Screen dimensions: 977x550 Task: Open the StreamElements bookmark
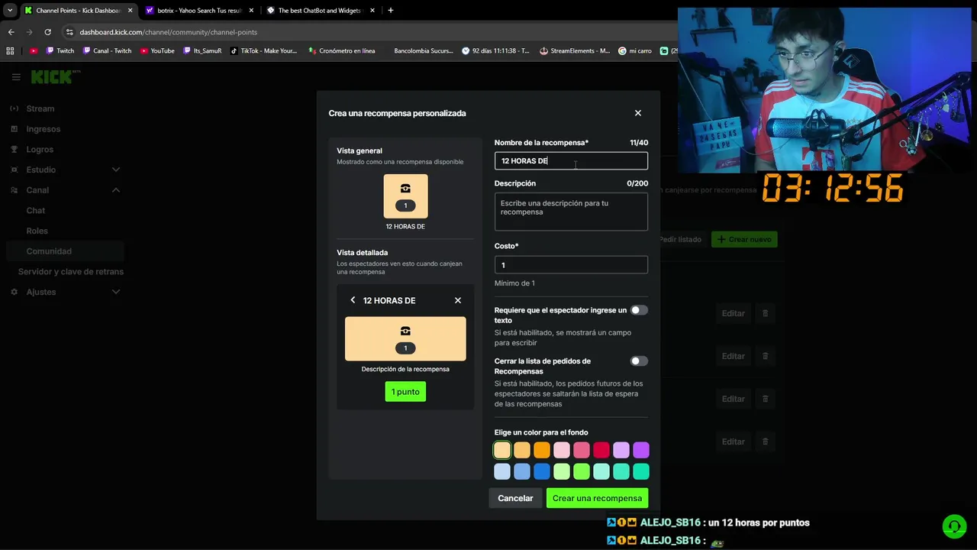(575, 51)
